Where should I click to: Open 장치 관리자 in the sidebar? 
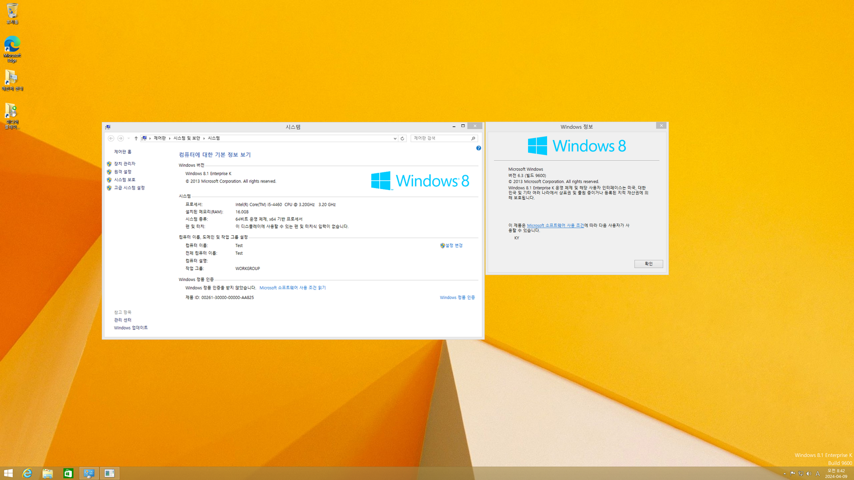coord(124,164)
